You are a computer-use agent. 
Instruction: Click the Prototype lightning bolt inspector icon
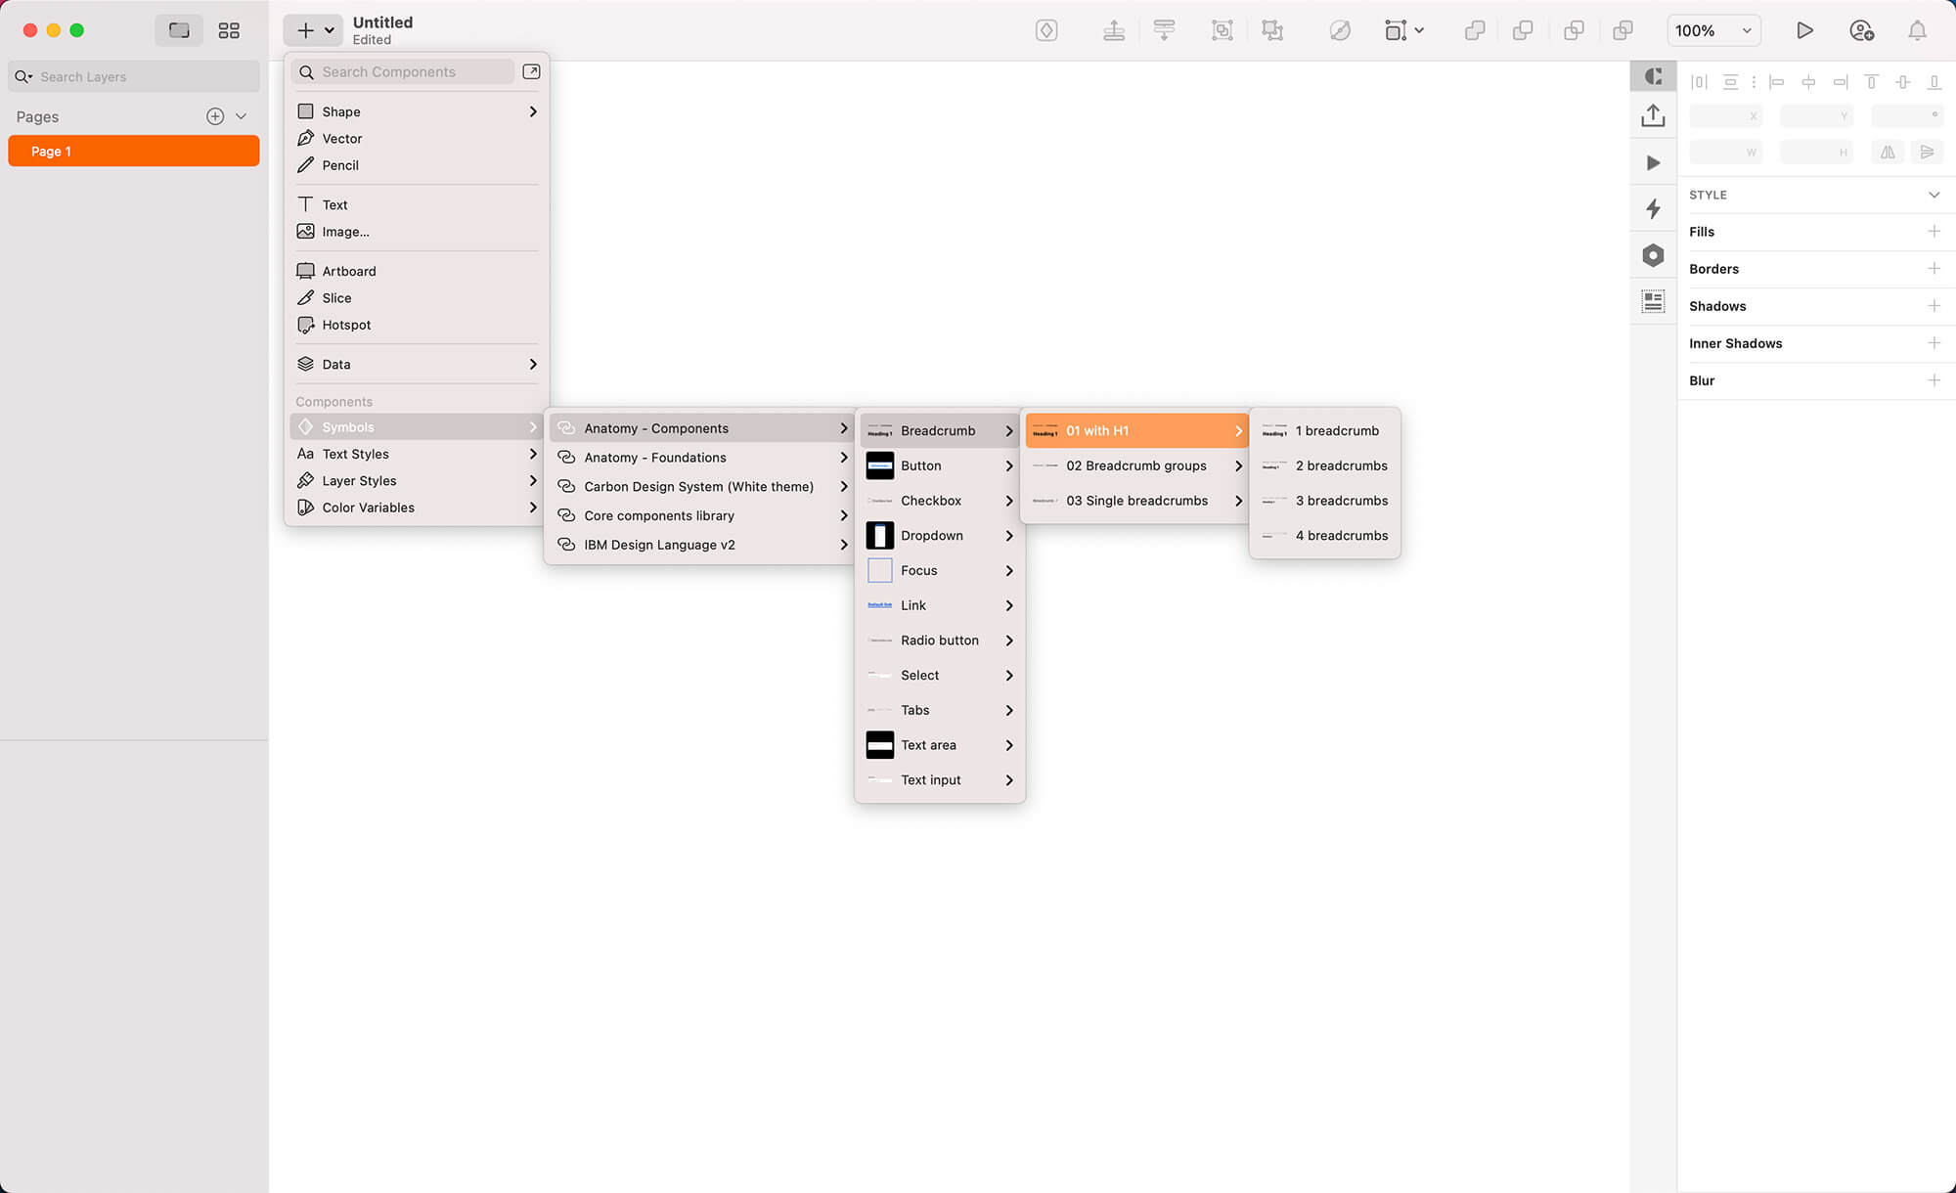coord(1653,208)
